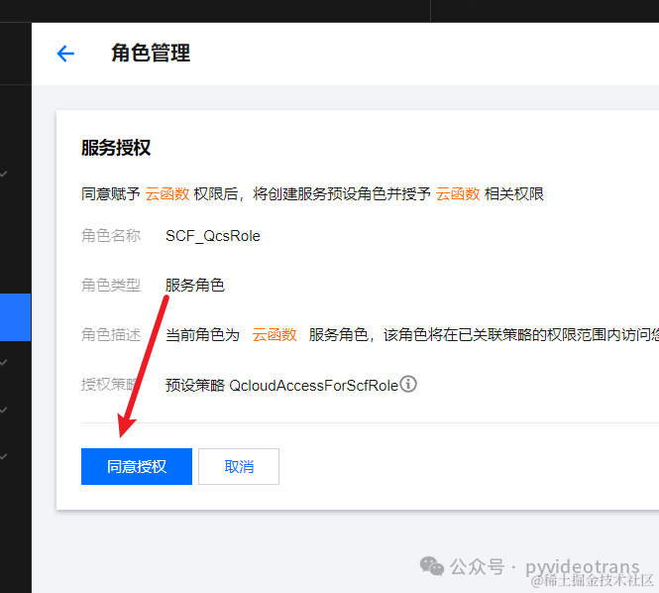Select the highlighted blue sidebar item

15,317
